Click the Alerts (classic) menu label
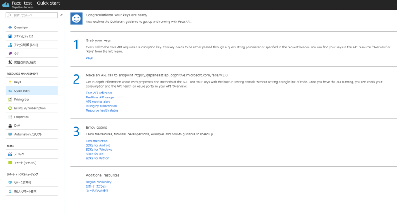 (25, 163)
